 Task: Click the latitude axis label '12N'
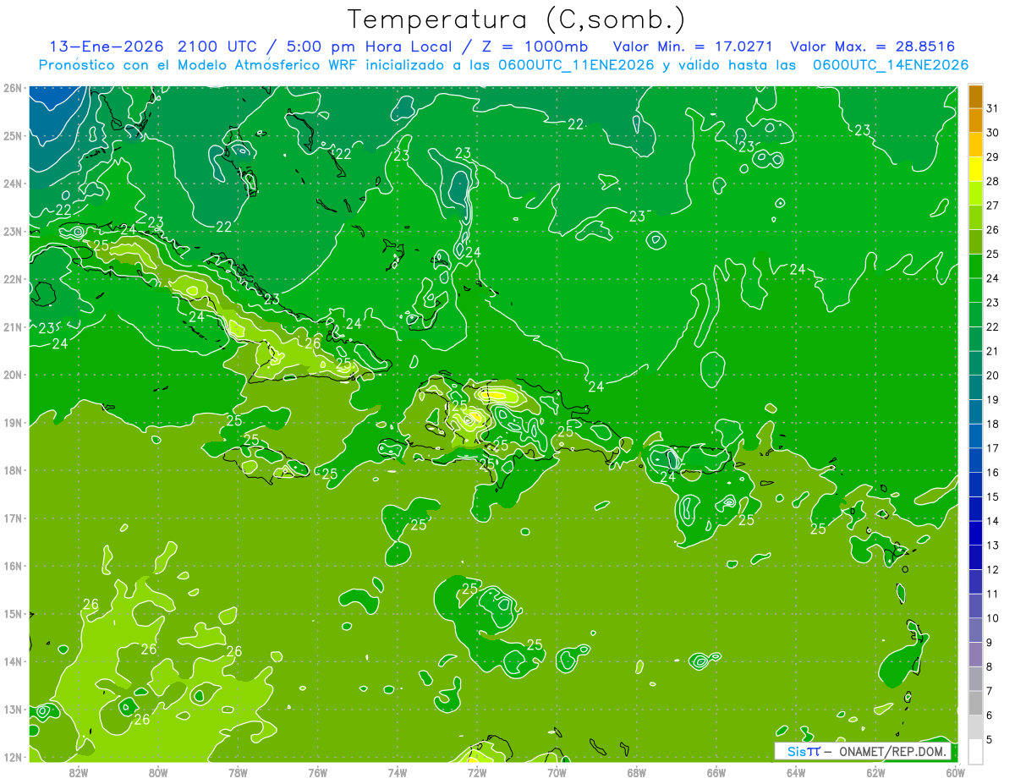(x=12, y=757)
